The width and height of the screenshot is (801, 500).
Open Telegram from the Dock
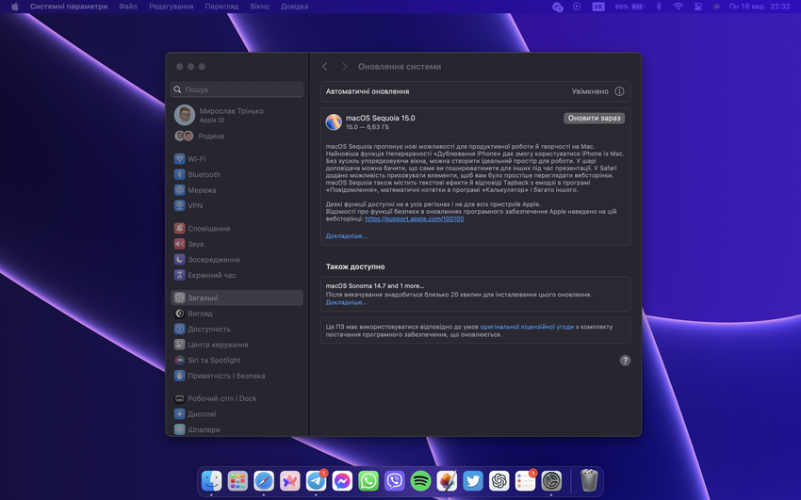click(317, 481)
